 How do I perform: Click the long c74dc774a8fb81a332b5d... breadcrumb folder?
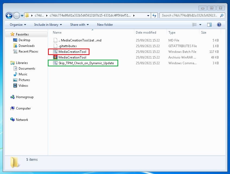click(90, 15)
